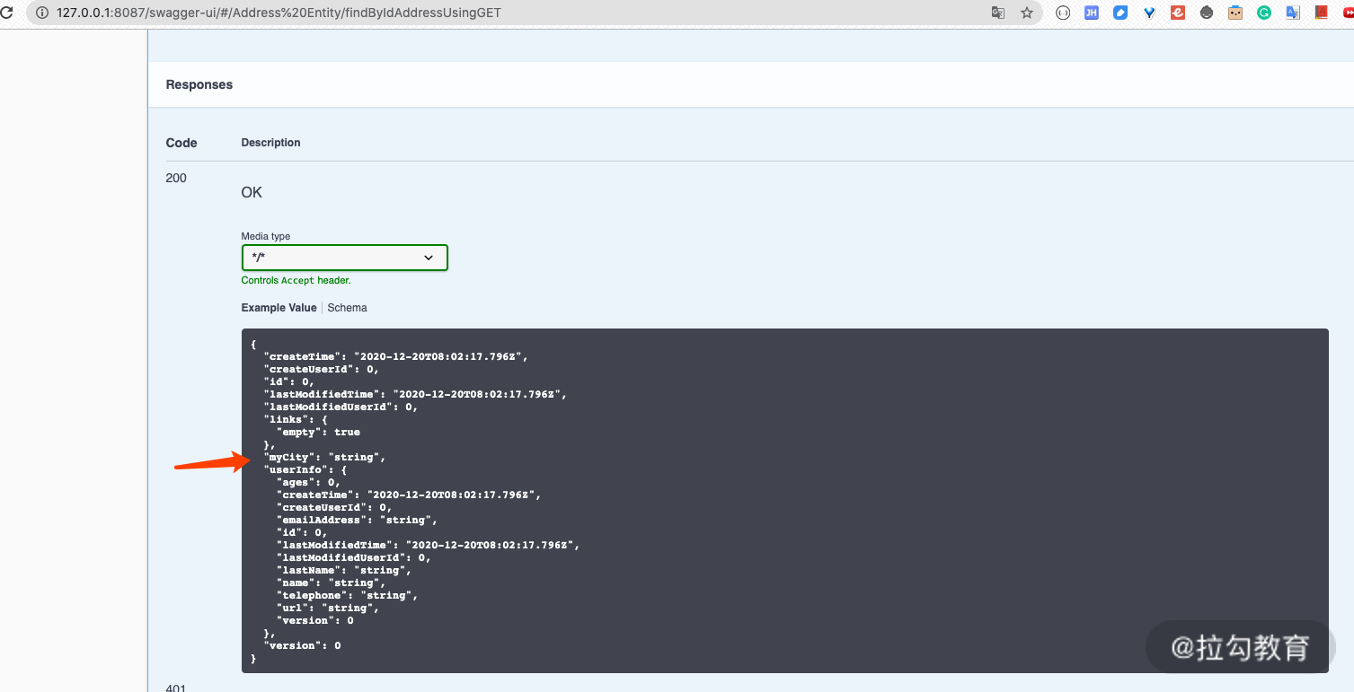Open the robot-face extension icon
This screenshot has height=692, width=1354.
coord(1235,12)
